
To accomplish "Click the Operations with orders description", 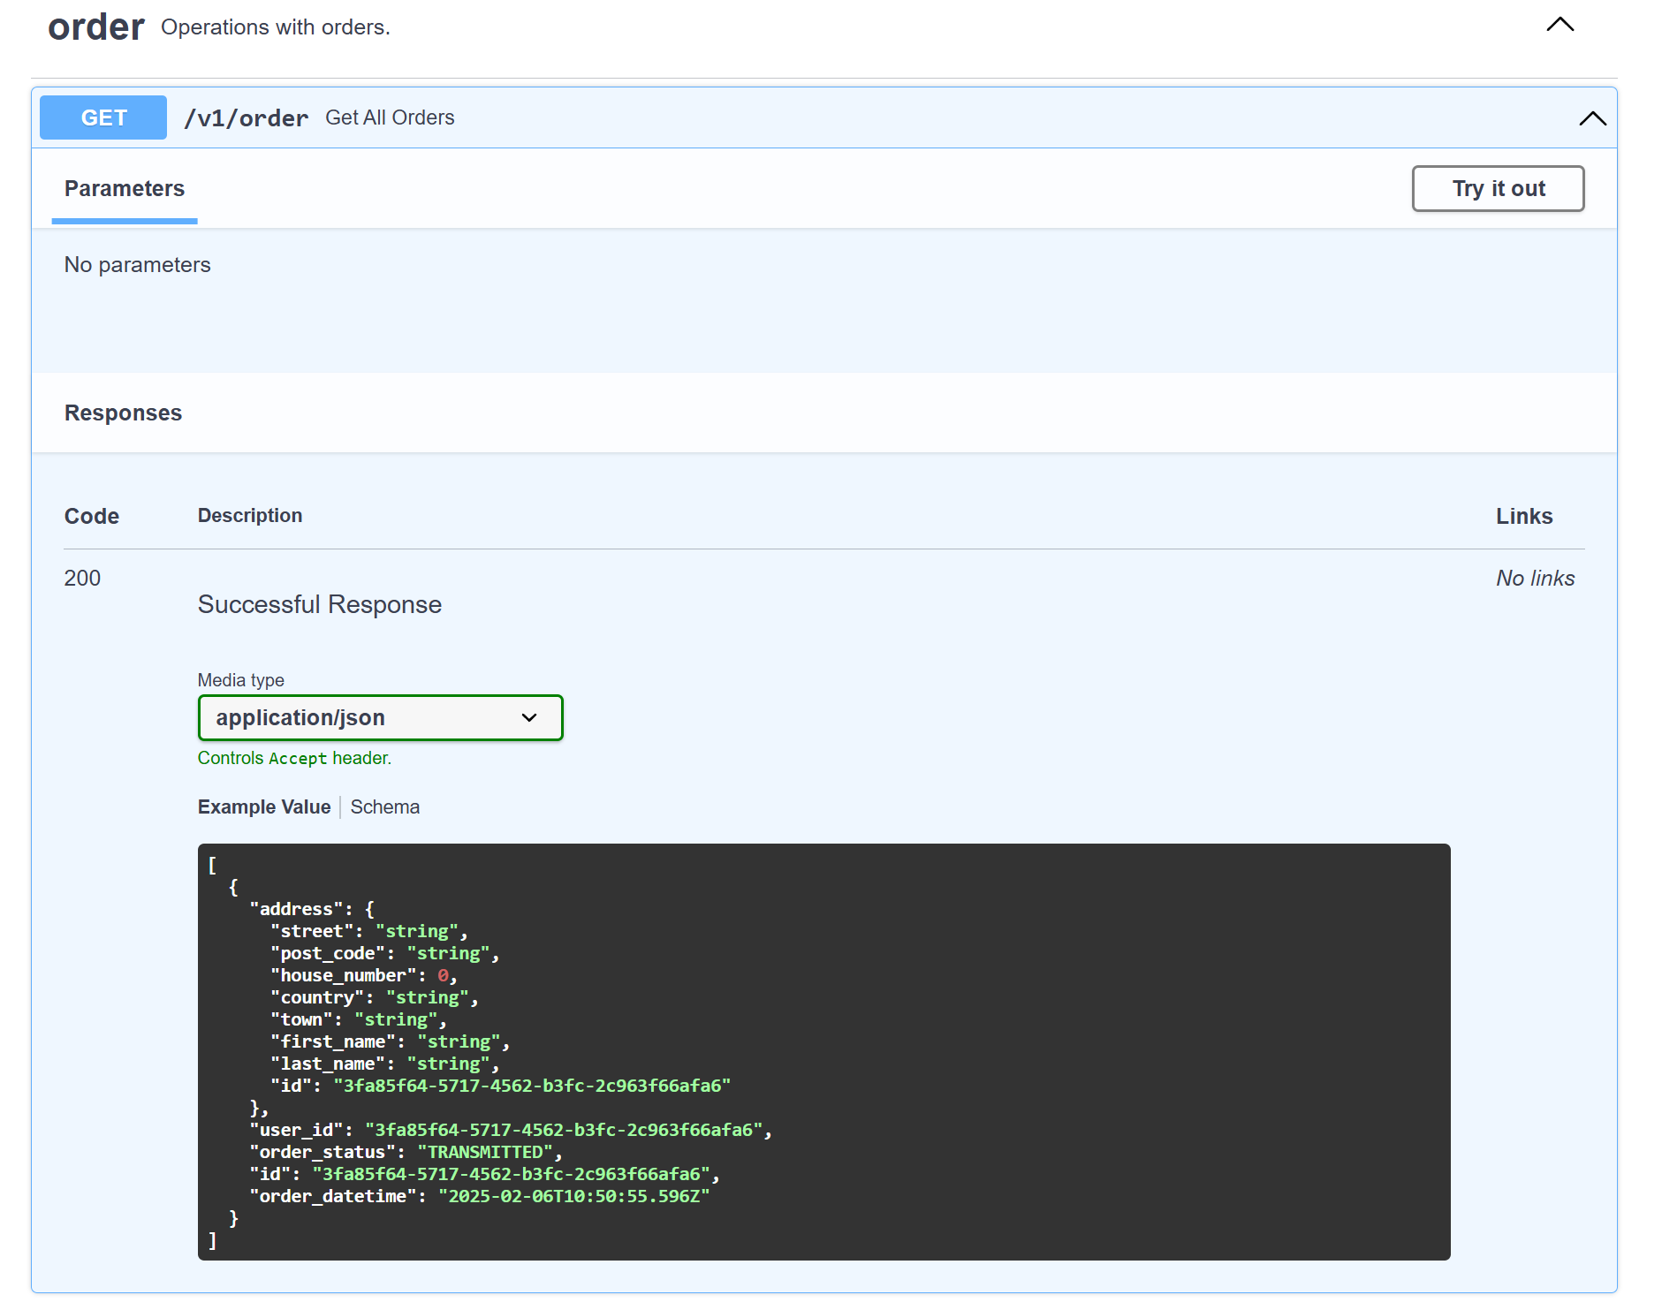I will pos(276,27).
